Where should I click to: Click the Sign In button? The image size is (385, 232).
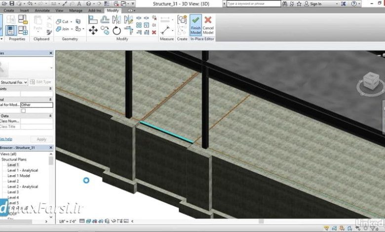point(313,3)
